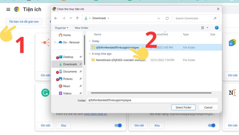Click the pin icon beside Videos

pyautogui.click(x=80, y=93)
